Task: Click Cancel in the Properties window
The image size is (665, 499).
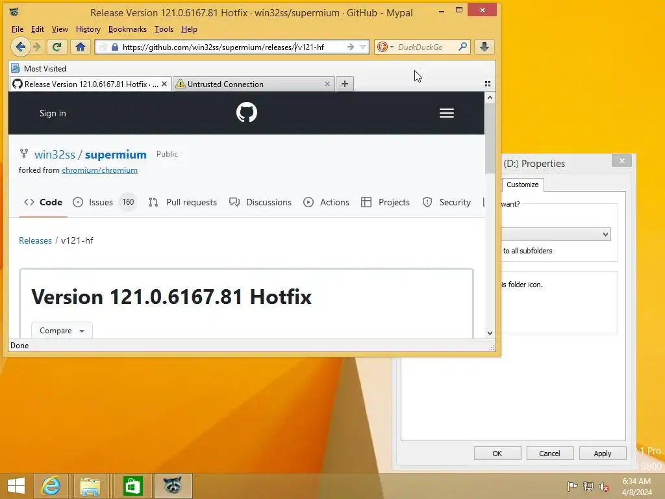Action: click(x=549, y=453)
